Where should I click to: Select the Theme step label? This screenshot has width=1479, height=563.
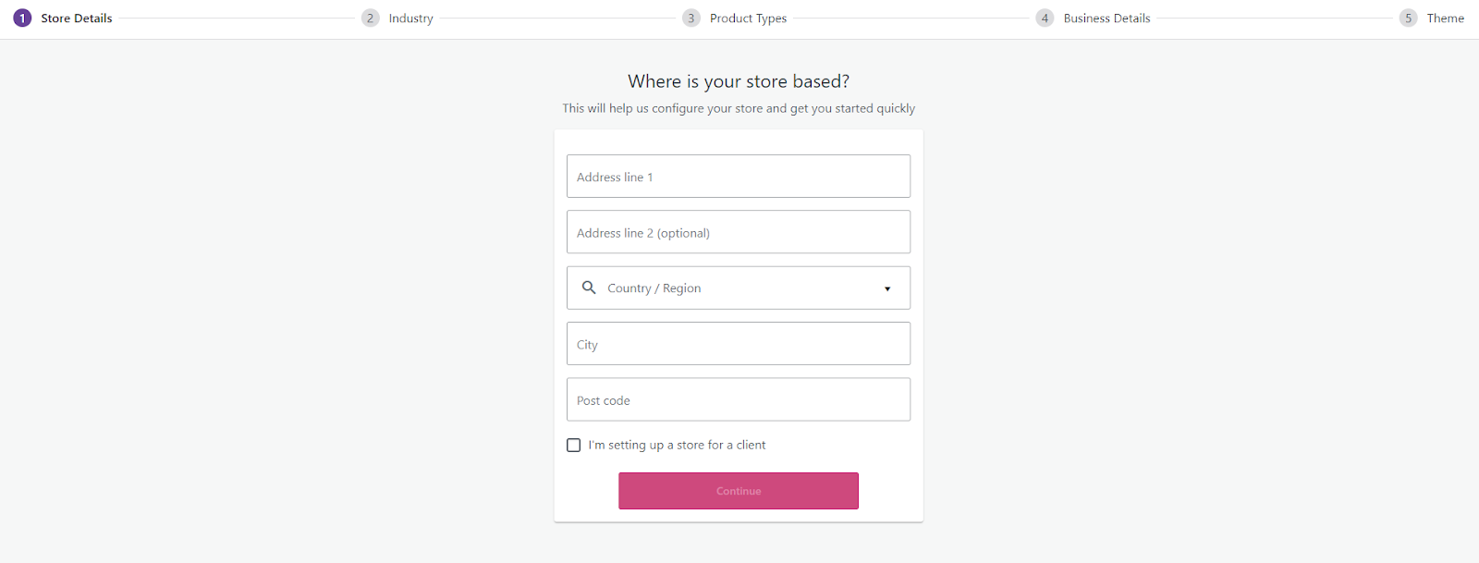pyautogui.click(x=1445, y=18)
